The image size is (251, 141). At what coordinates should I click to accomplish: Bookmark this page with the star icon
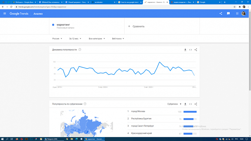tap(235, 7)
